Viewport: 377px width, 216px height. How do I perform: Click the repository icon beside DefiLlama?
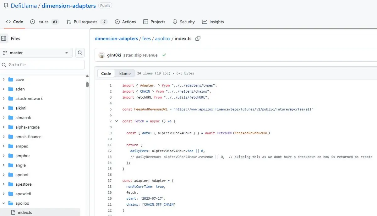[5, 6]
